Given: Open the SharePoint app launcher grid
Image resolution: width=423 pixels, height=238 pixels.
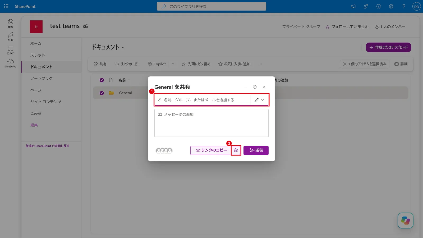Looking at the screenshot, I should (x=6, y=6).
